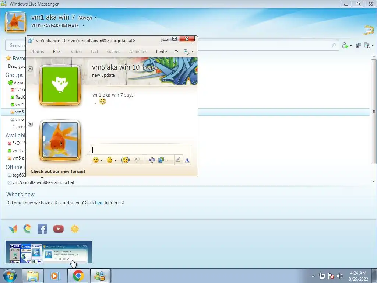
Task: Expand the emoticon dropdown arrow
Action: click(x=102, y=160)
